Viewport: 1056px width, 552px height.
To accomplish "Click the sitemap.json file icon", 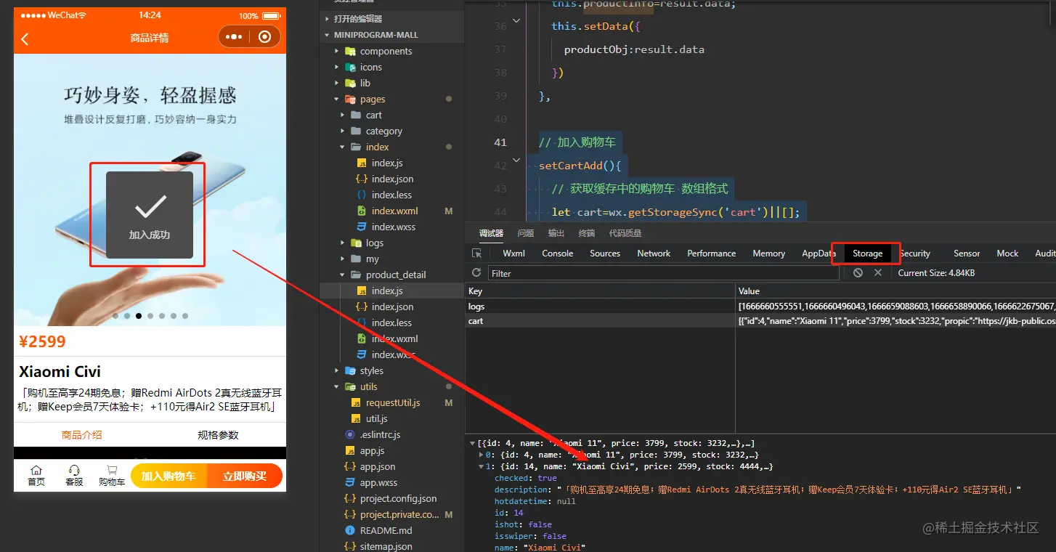I will (x=350, y=546).
